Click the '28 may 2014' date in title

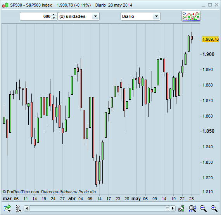point(120,5)
